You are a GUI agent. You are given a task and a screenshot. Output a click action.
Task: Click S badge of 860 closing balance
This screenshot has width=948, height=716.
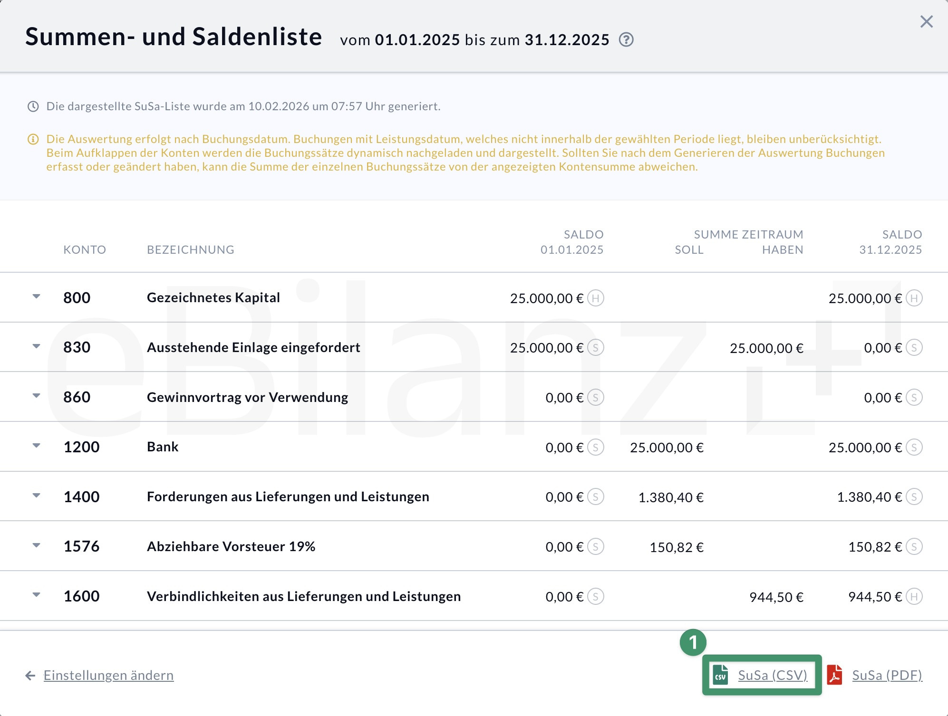pyautogui.click(x=914, y=398)
